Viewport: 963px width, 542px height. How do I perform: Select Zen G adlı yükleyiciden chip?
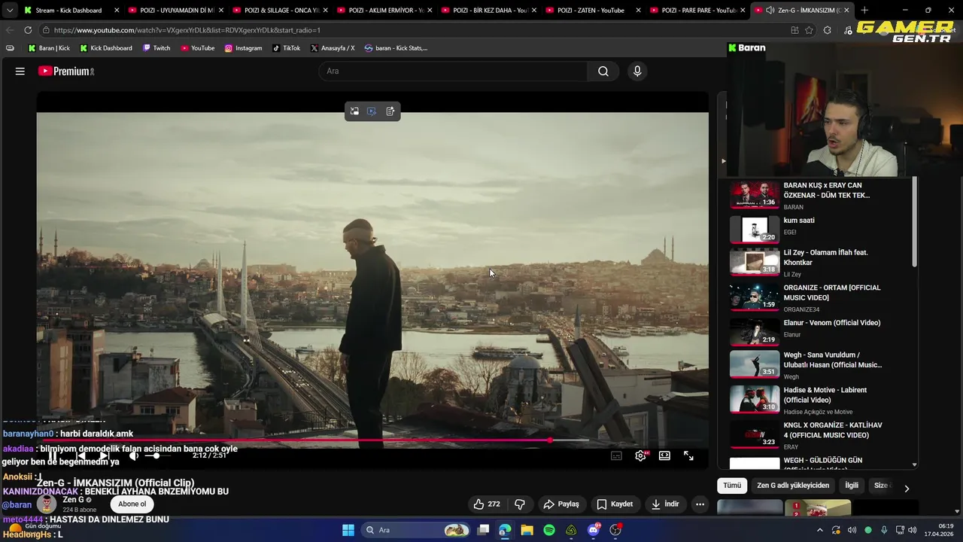[x=793, y=486]
